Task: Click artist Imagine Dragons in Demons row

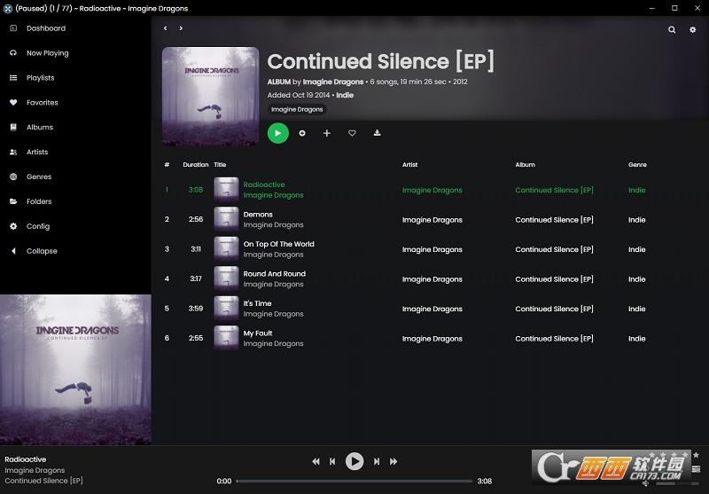Action: click(432, 220)
